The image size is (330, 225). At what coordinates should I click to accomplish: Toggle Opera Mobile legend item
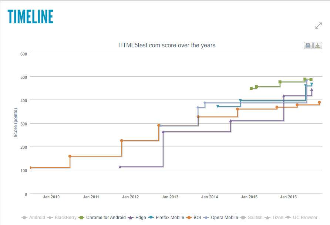click(x=221, y=218)
